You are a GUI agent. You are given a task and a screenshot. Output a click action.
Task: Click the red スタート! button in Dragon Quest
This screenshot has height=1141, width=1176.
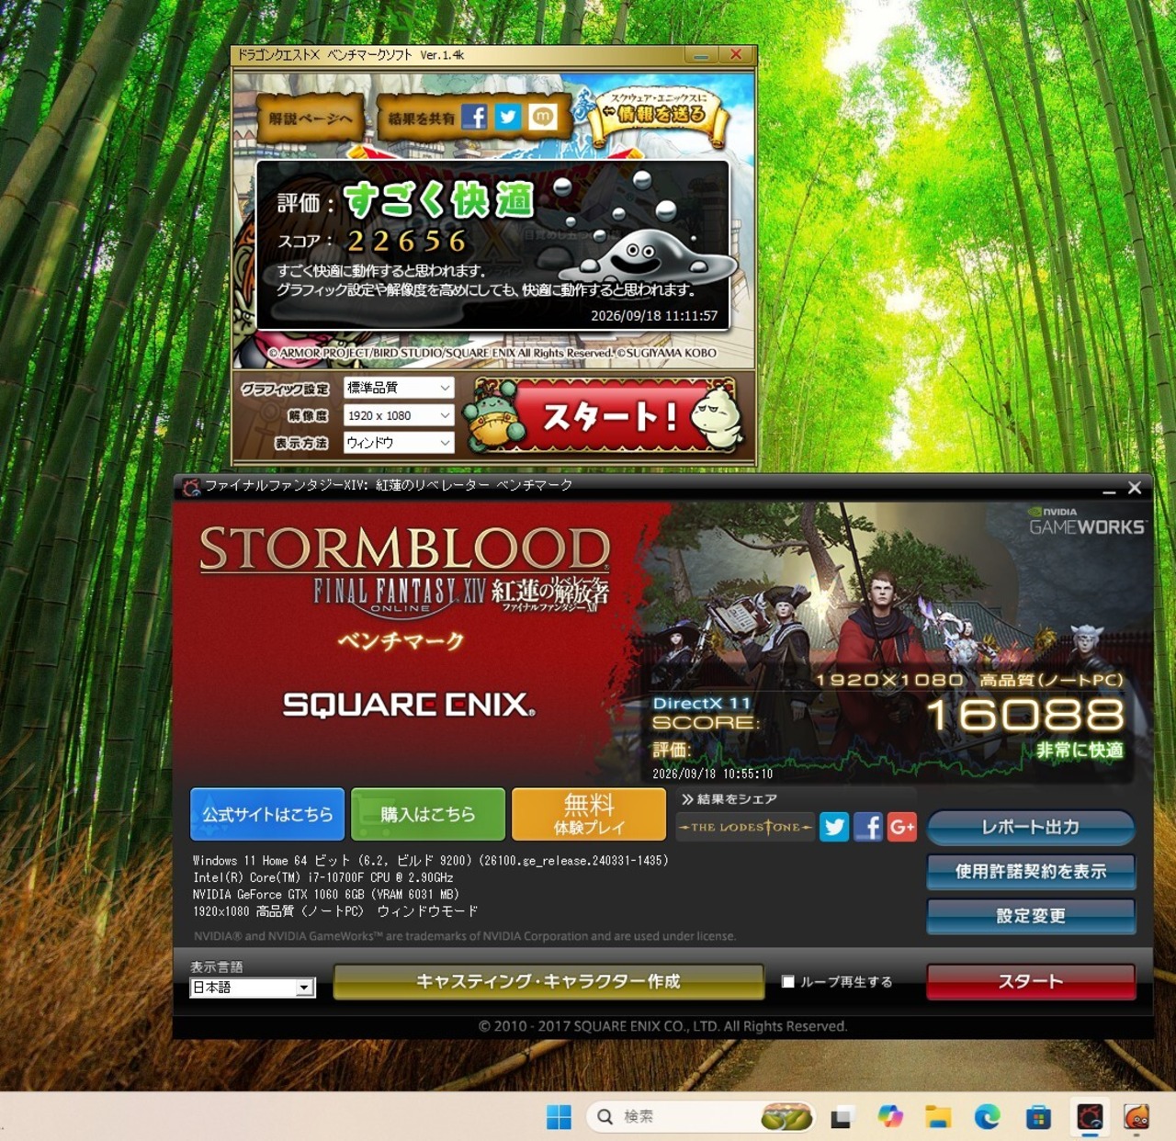606,416
